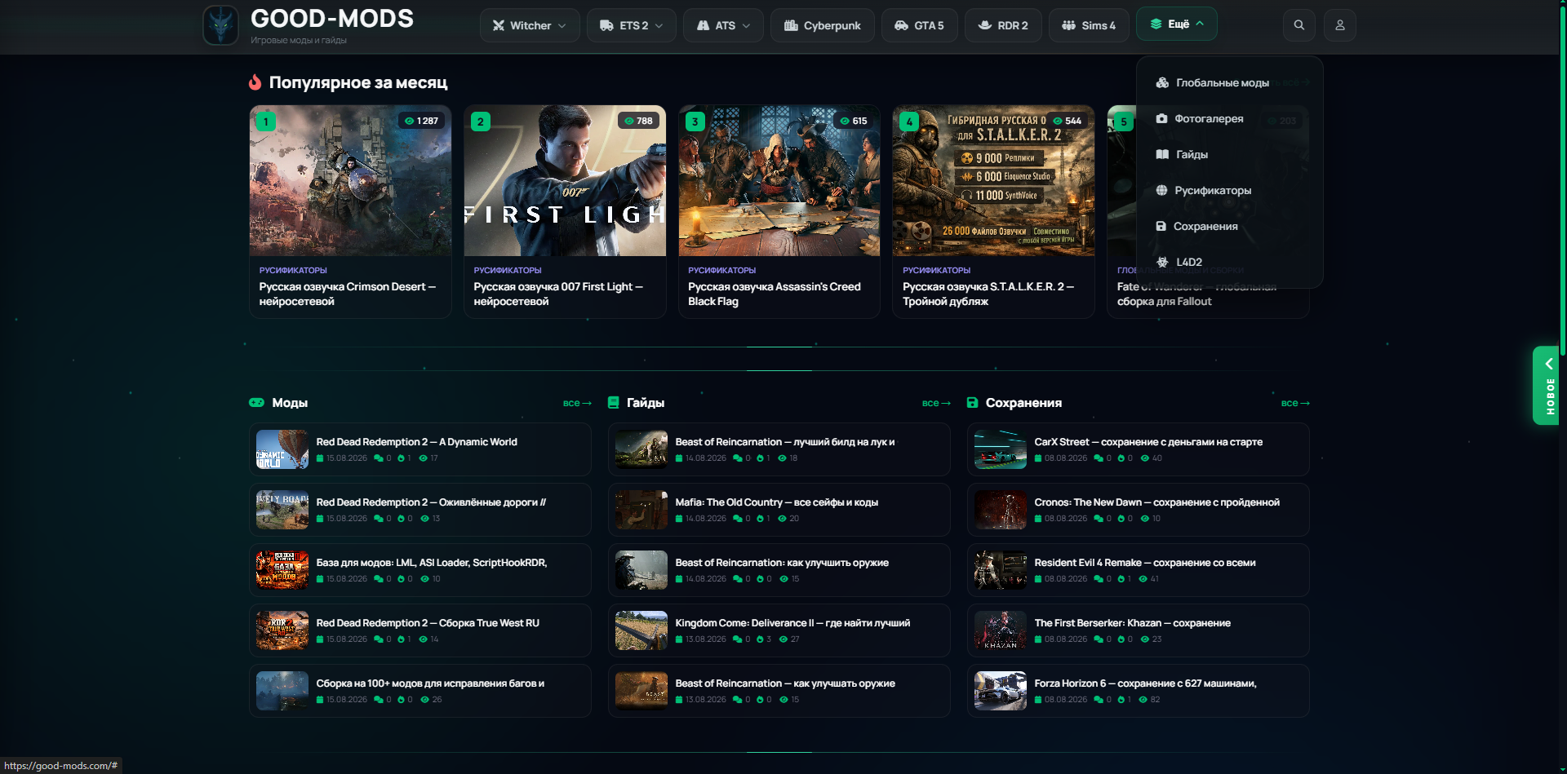
Task: Click the Sims 4 people icon
Action: pyautogui.click(x=1068, y=25)
